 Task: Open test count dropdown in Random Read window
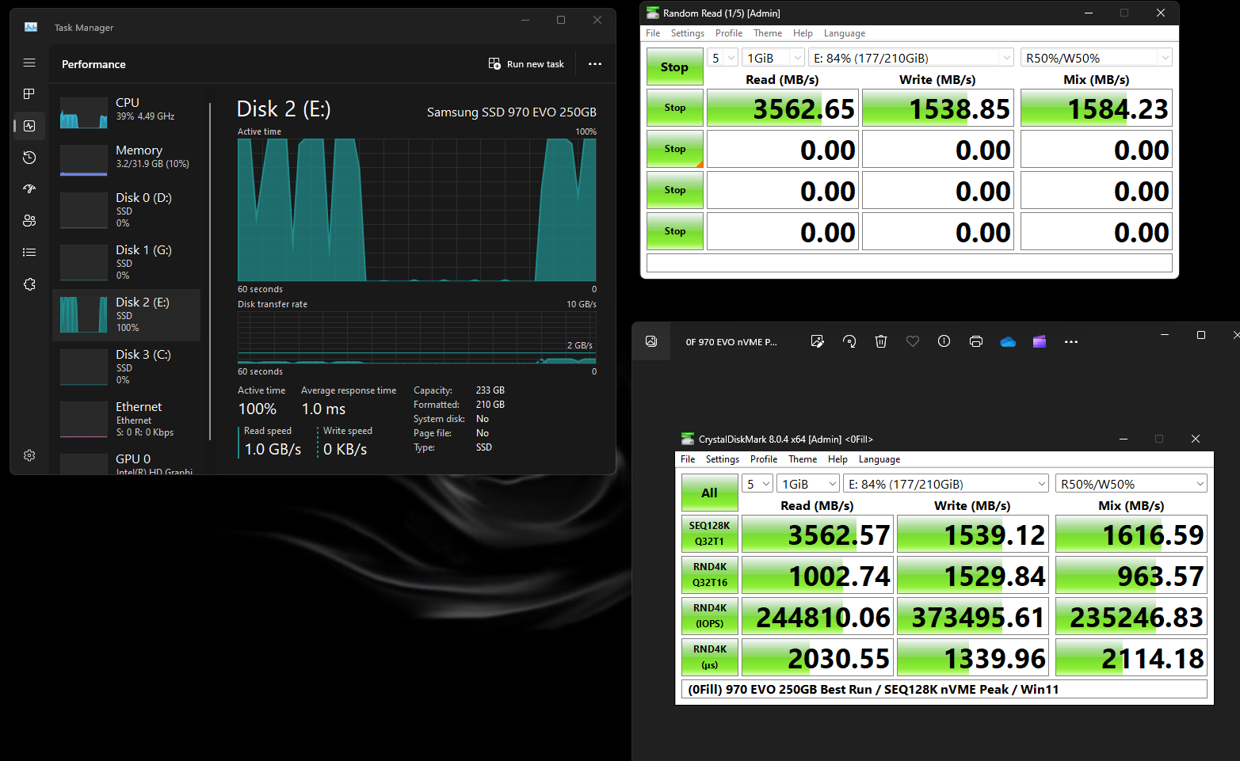[723, 58]
